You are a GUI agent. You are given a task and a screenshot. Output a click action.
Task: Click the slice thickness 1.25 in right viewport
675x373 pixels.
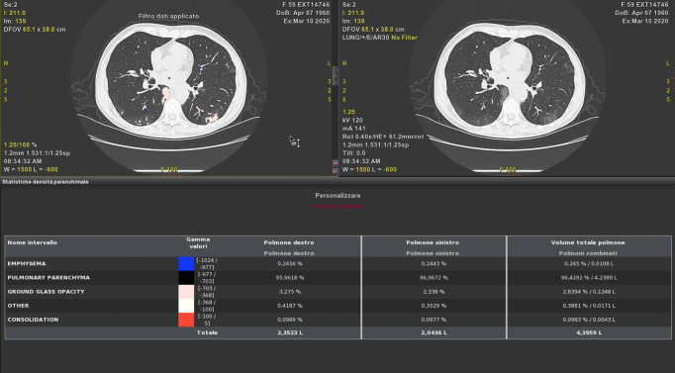tap(348, 112)
